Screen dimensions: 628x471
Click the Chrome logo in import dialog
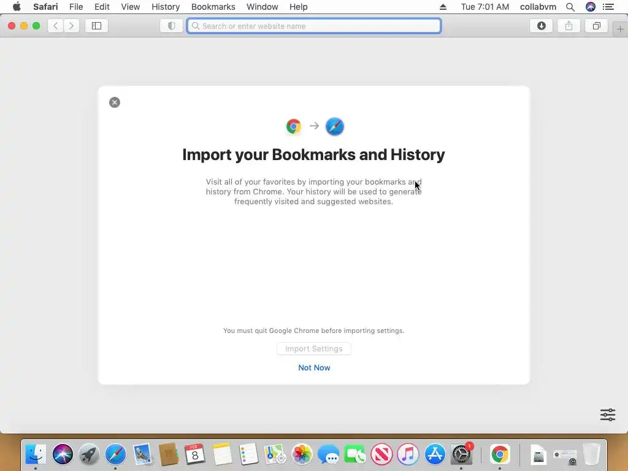pos(294,126)
